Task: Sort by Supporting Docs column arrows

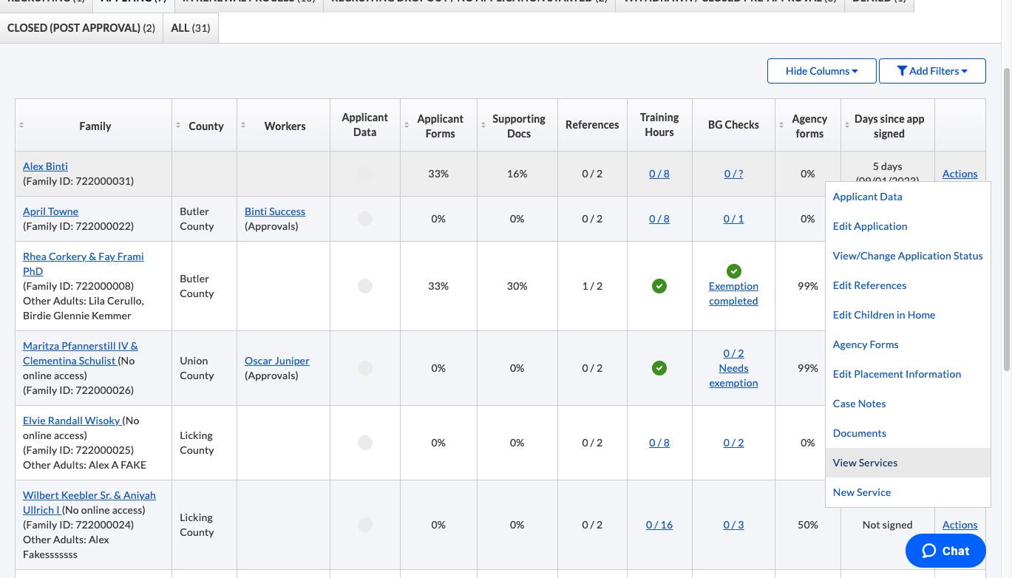Action: (x=483, y=126)
